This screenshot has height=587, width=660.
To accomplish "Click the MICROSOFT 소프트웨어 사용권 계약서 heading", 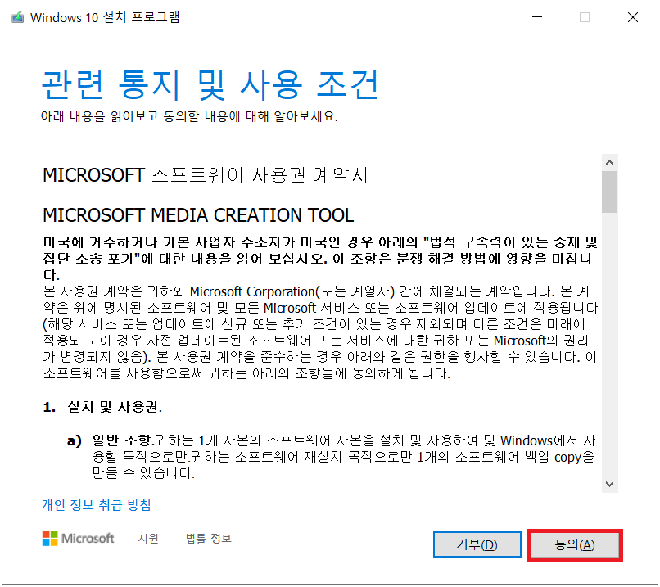I will click(206, 175).
